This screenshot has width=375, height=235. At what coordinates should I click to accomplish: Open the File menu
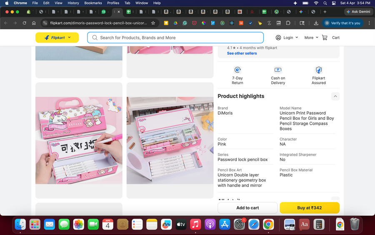35,3
